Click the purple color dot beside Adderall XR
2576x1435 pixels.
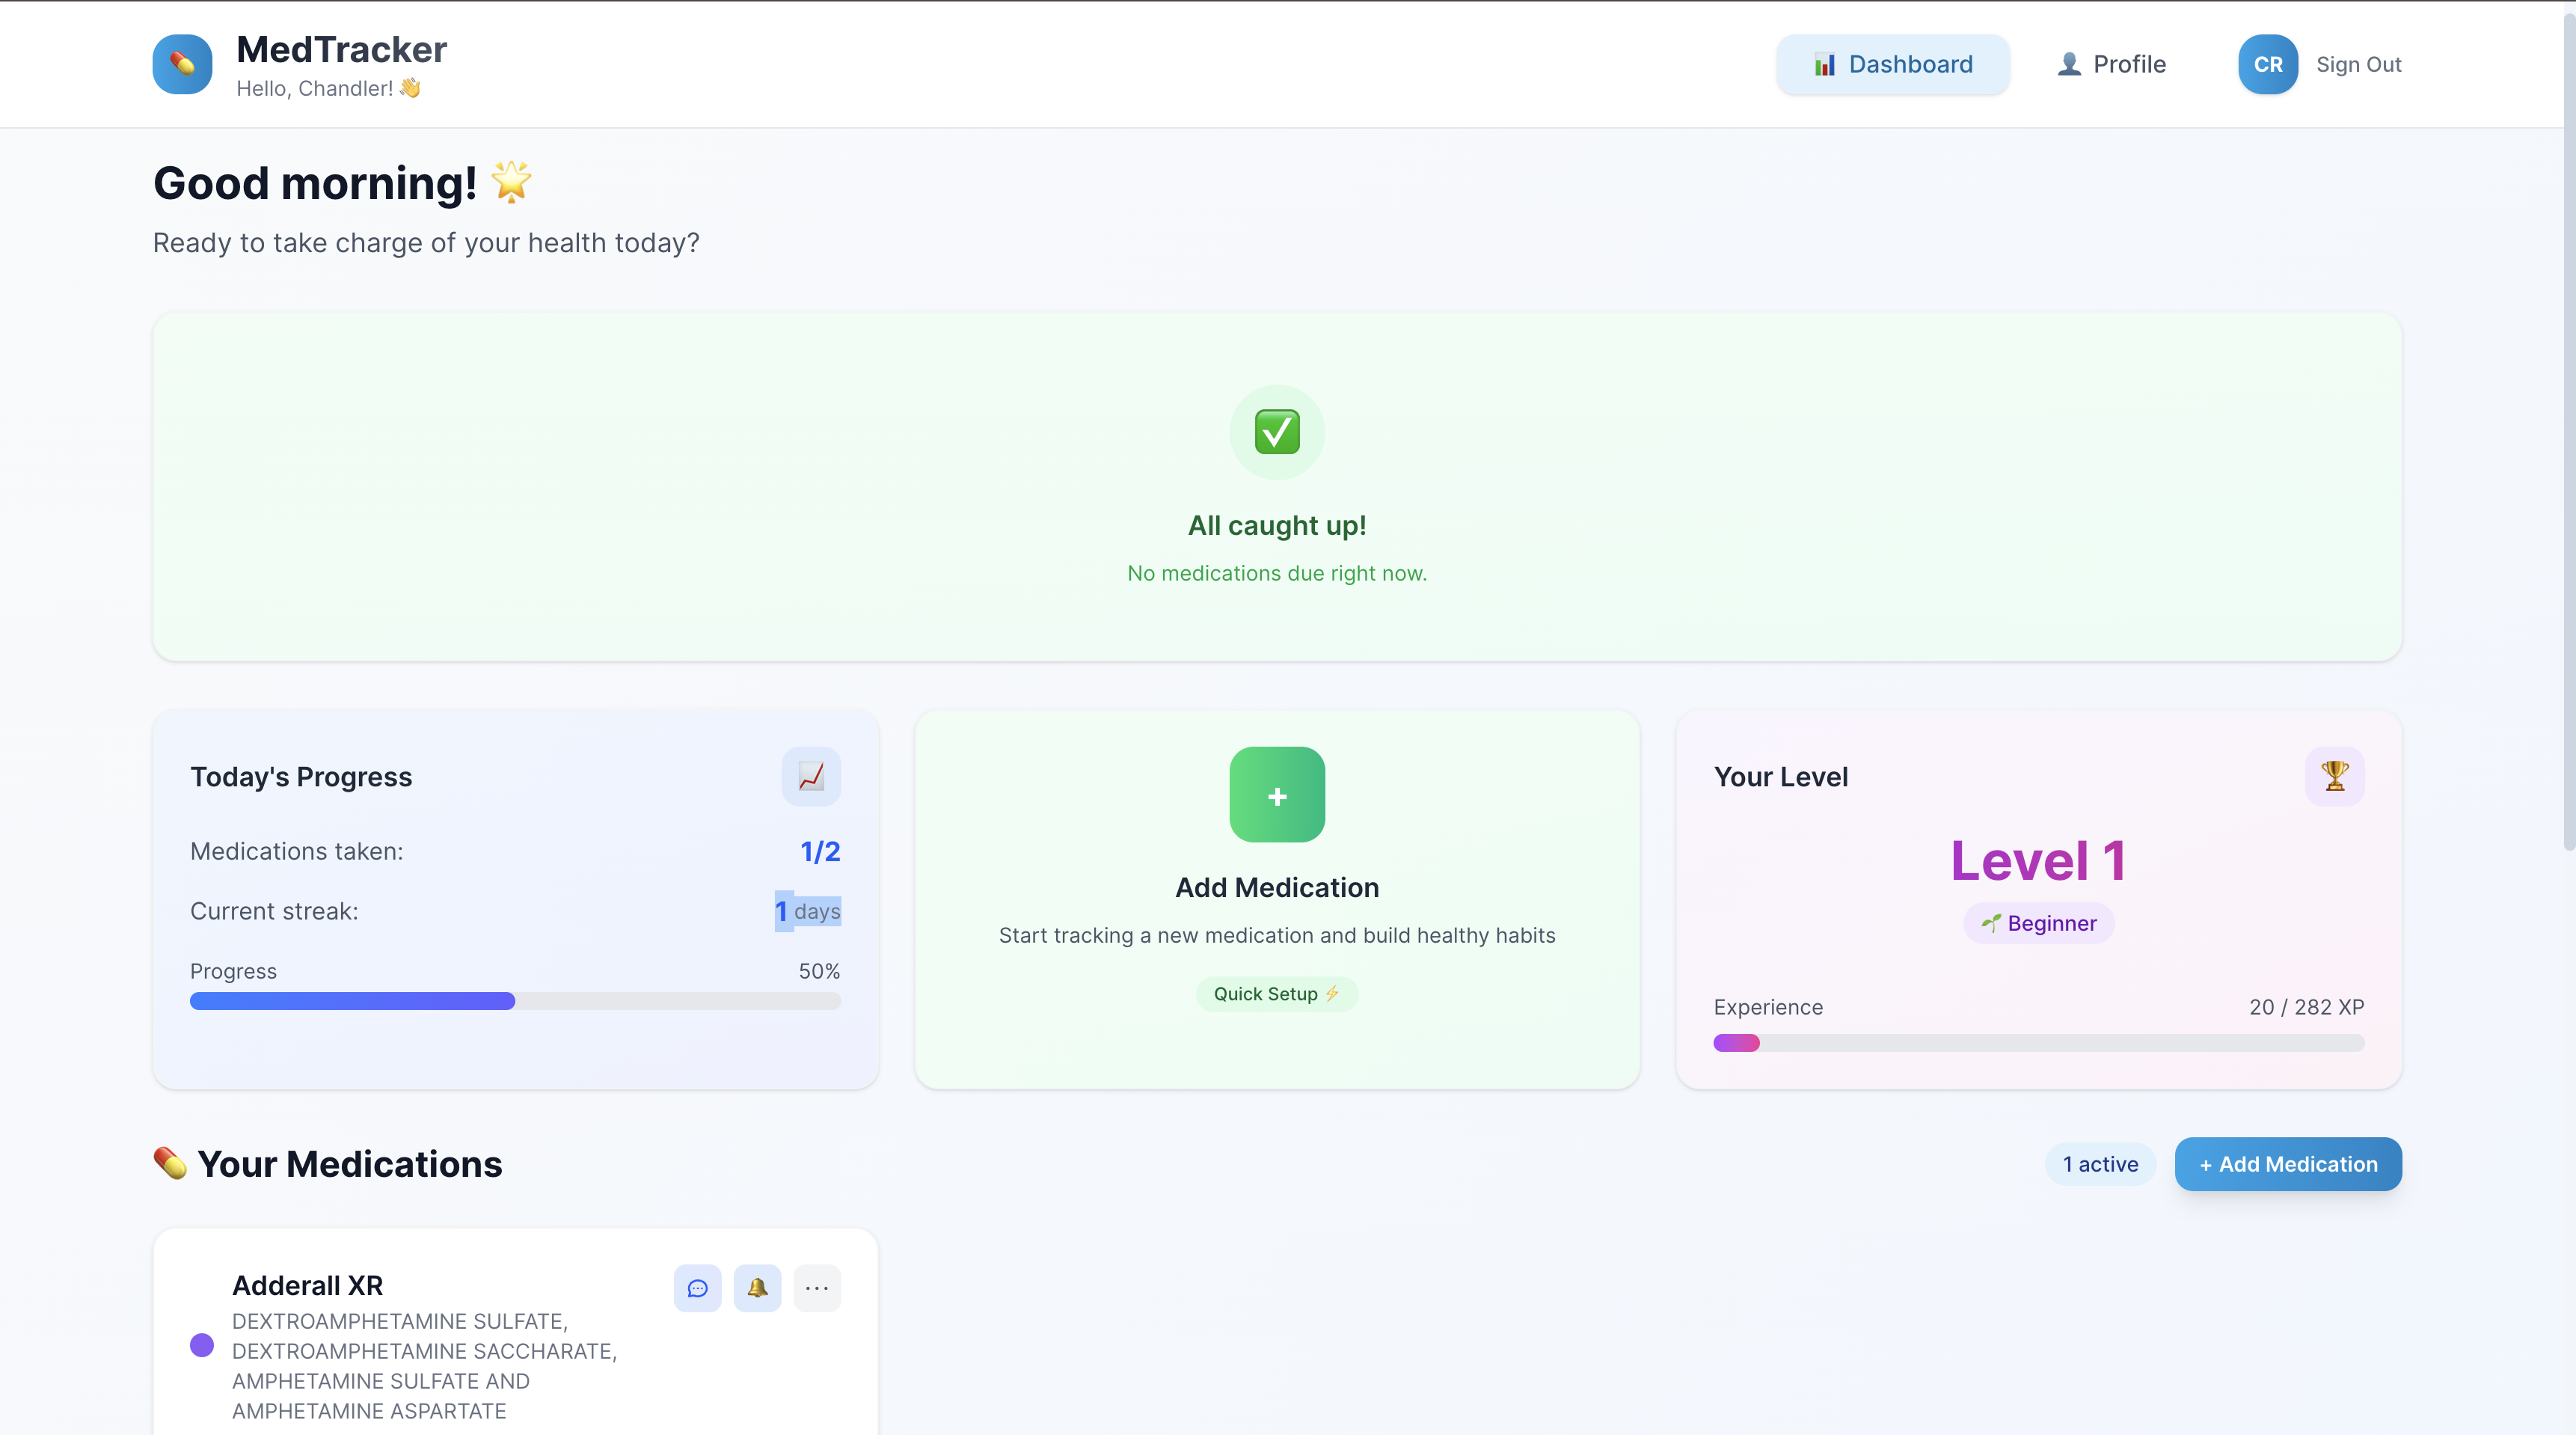[x=202, y=1345]
